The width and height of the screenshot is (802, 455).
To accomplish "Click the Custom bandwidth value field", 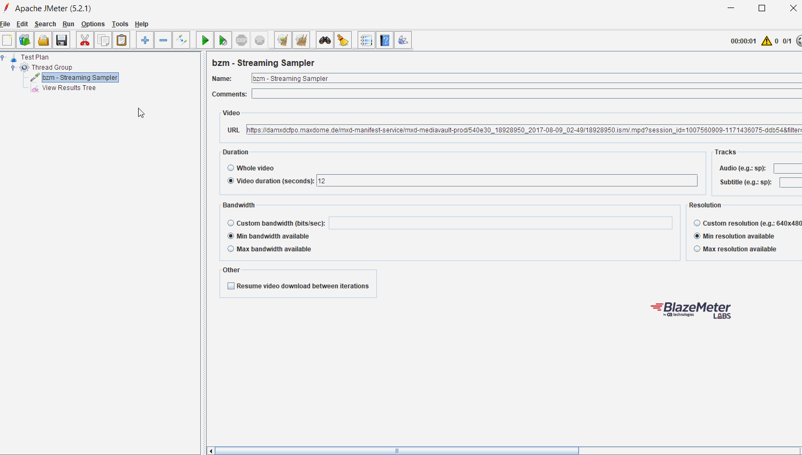I will click(501, 223).
